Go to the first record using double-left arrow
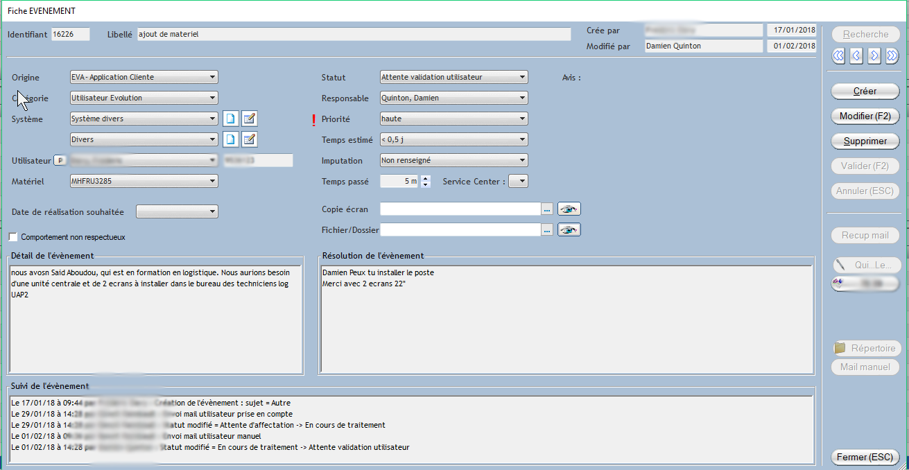This screenshot has height=470, width=909. coord(839,56)
